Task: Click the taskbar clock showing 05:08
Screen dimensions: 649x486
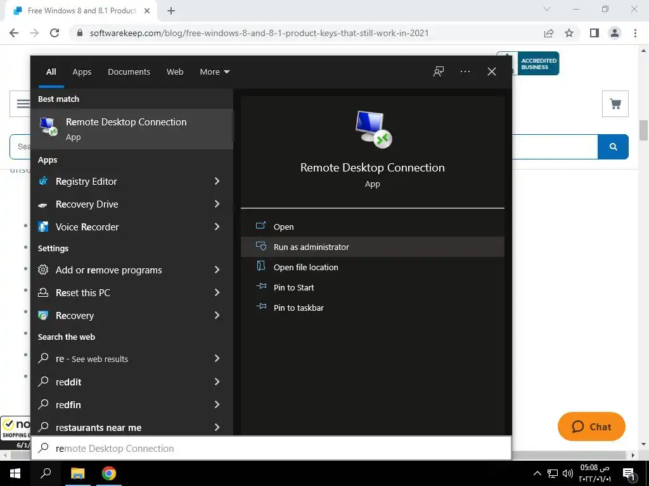Action: pyautogui.click(x=594, y=473)
